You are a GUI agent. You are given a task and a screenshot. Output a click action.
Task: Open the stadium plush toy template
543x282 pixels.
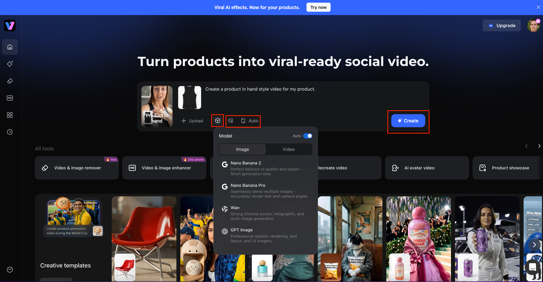click(x=197, y=239)
